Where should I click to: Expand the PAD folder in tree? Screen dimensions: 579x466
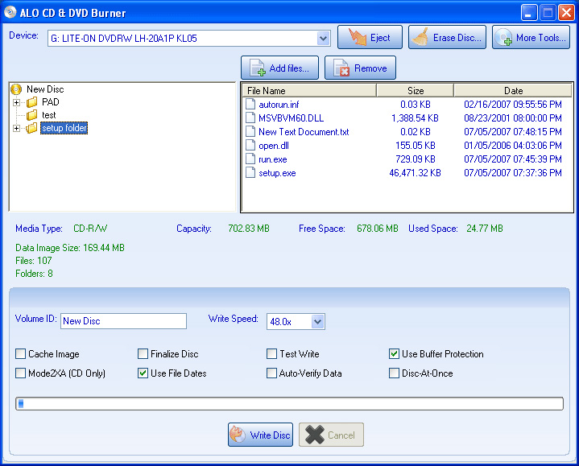tap(17, 102)
